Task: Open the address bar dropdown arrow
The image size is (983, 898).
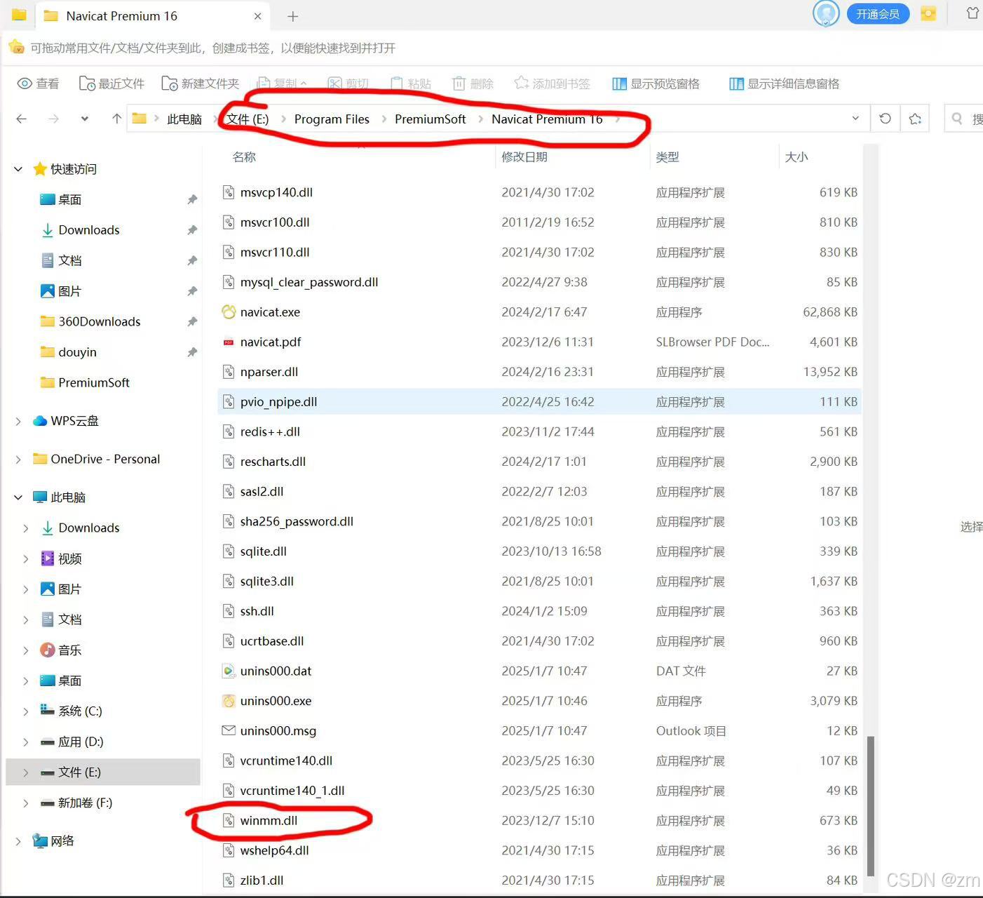Action: 855,118
